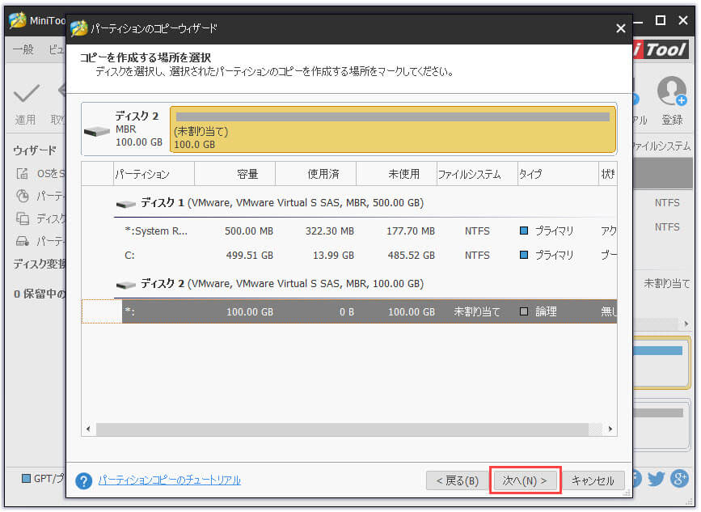This screenshot has width=701, height=512.
Task: Click the Facebook icon at bottom right
Action: (636, 480)
